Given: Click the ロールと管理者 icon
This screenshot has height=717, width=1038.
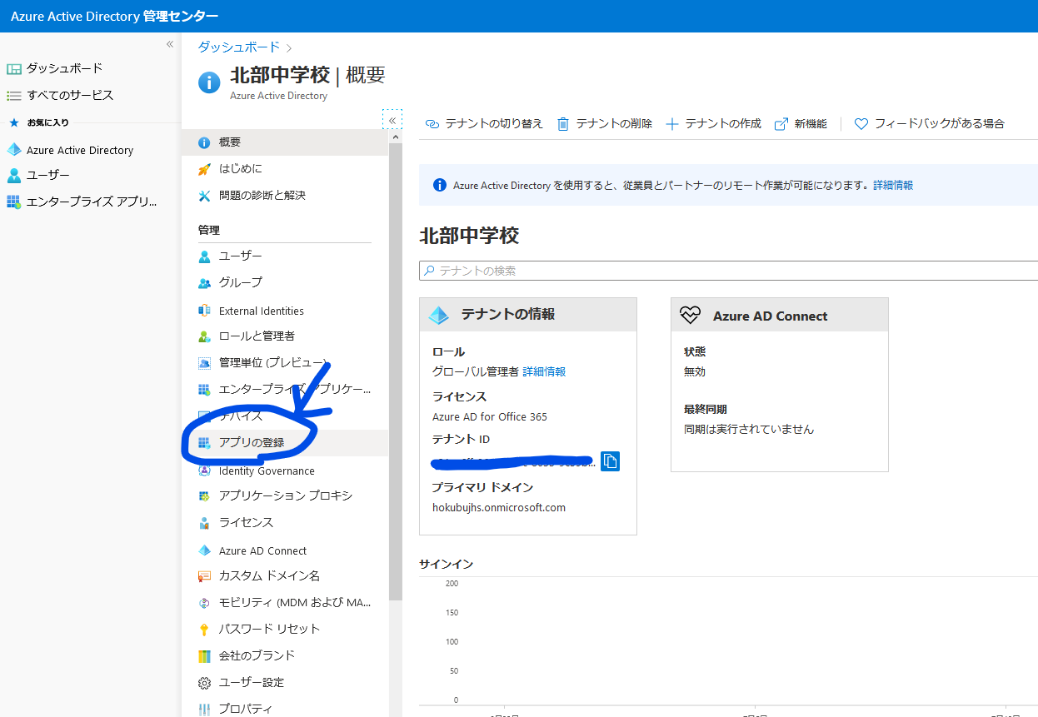Looking at the screenshot, I should click(204, 336).
